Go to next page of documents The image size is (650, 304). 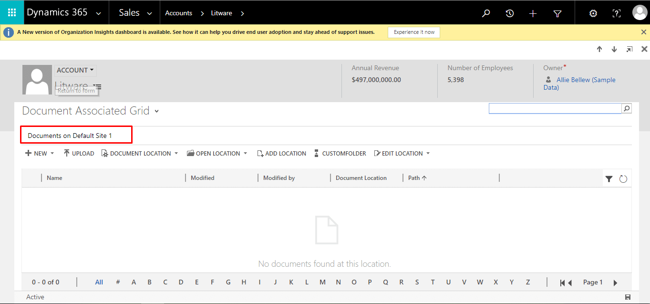pyautogui.click(x=615, y=283)
